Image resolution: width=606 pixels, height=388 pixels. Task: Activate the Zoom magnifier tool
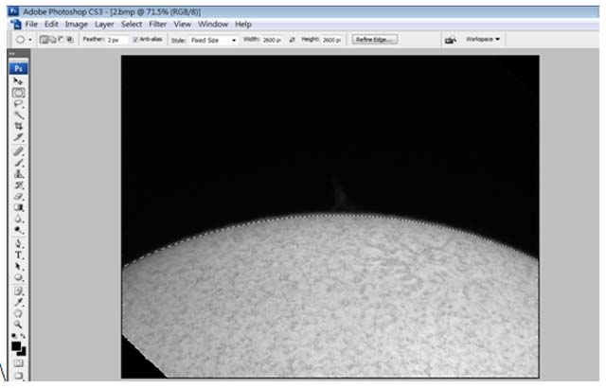18,324
